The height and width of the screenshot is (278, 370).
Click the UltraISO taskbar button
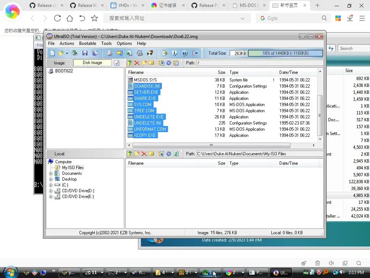tap(281, 273)
